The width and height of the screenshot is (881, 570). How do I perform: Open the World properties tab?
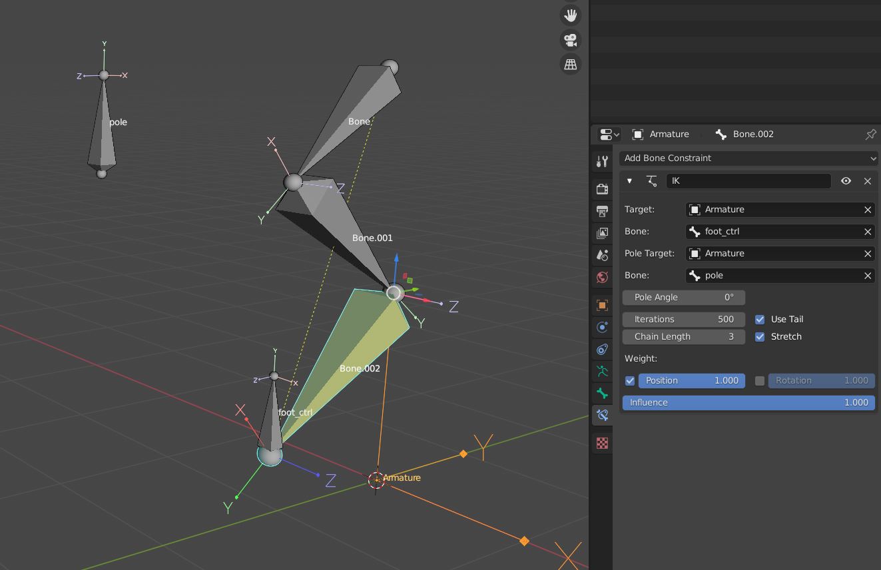click(x=602, y=277)
